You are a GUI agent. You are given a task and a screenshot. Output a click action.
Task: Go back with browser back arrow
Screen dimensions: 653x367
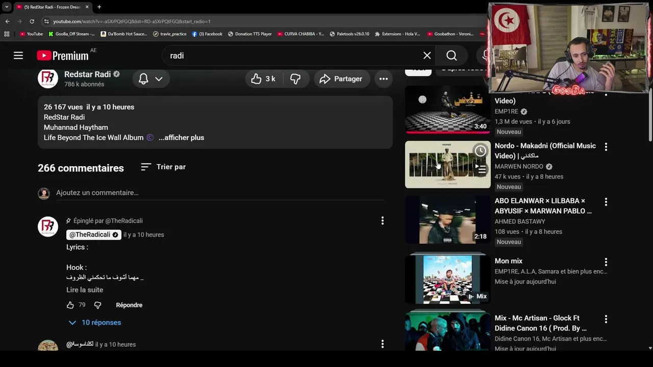pyautogui.click(x=7, y=21)
